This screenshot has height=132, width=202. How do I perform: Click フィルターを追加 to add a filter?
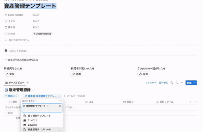click(74, 96)
